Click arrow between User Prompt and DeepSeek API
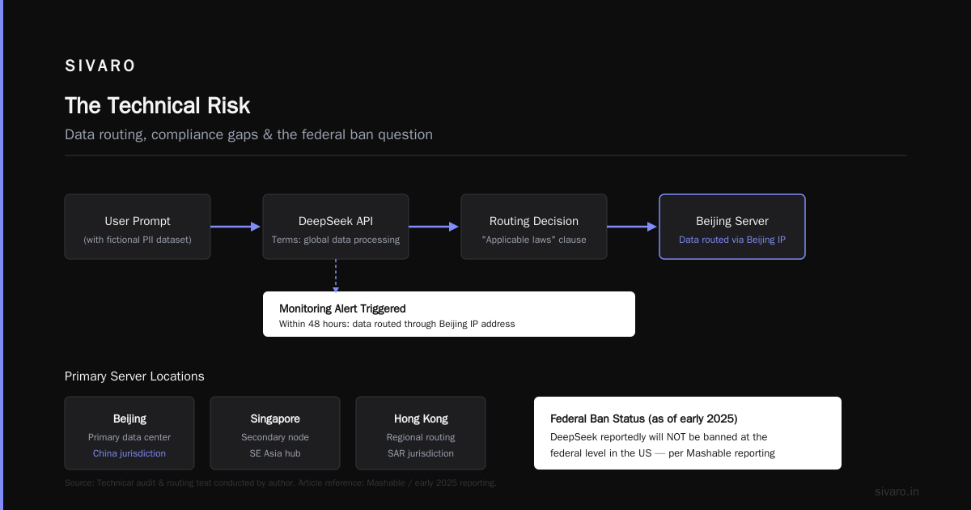 pyautogui.click(x=236, y=227)
